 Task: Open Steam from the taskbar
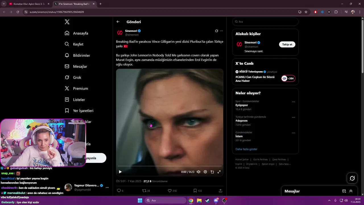point(207,200)
